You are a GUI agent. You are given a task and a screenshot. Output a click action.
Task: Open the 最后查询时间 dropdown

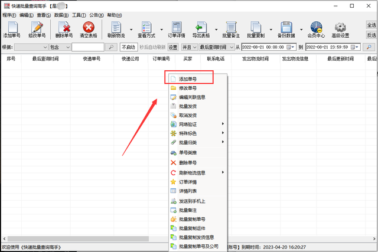pos(217,47)
